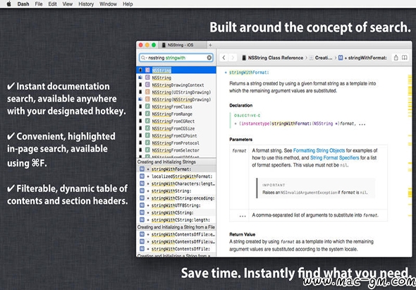Viewport: 416px width, 290px height.
Task: Select "stringWithContentsOfFile:u…" in the contents list
Action: click(176, 241)
